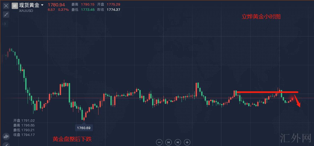Click the 闭 market-closed badge
This screenshot has width=314, height=146.
pos(15,6)
